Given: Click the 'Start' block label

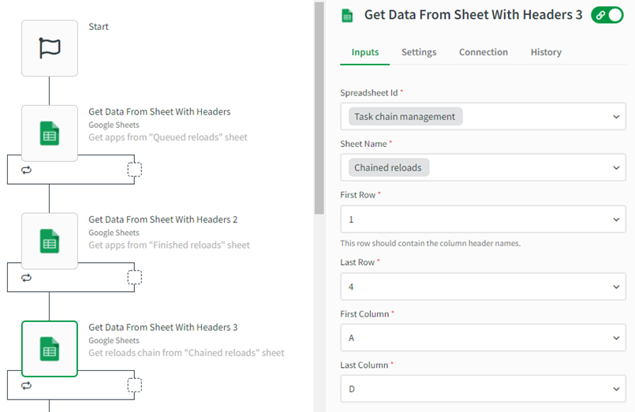Looking at the screenshot, I should coord(99,27).
